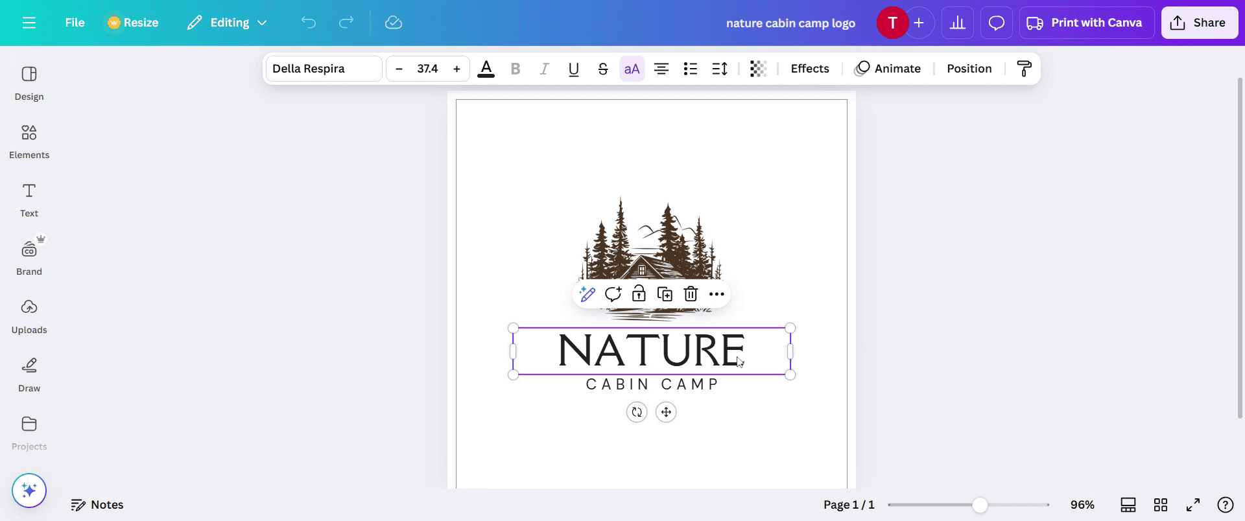Image resolution: width=1245 pixels, height=521 pixels.
Task: Open the more options ellipsis menu
Action: [x=717, y=294]
